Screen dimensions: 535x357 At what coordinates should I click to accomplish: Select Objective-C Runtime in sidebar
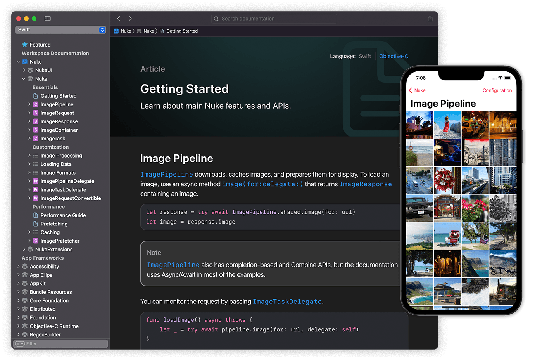click(54, 326)
